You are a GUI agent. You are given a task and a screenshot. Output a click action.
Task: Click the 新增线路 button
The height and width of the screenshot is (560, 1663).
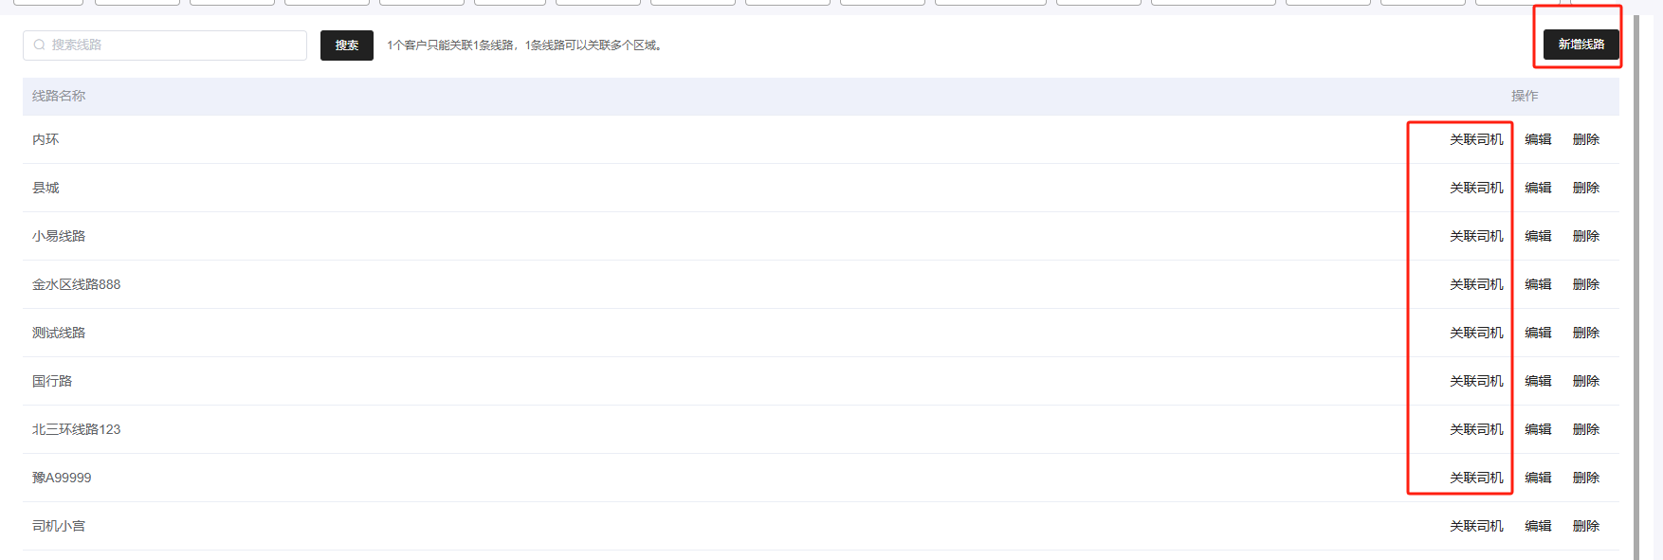point(1581,45)
